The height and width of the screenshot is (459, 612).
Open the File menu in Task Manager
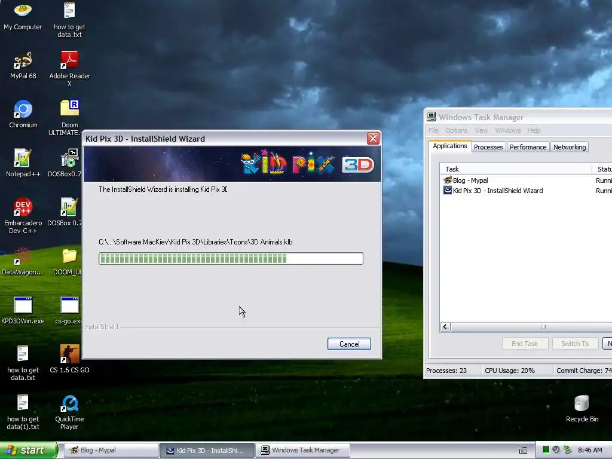(433, 130)
